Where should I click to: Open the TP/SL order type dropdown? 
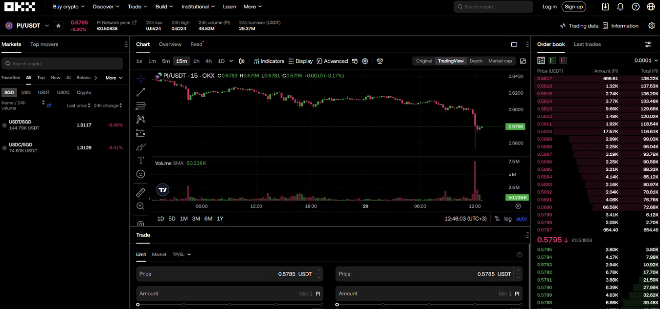point(182,254)
